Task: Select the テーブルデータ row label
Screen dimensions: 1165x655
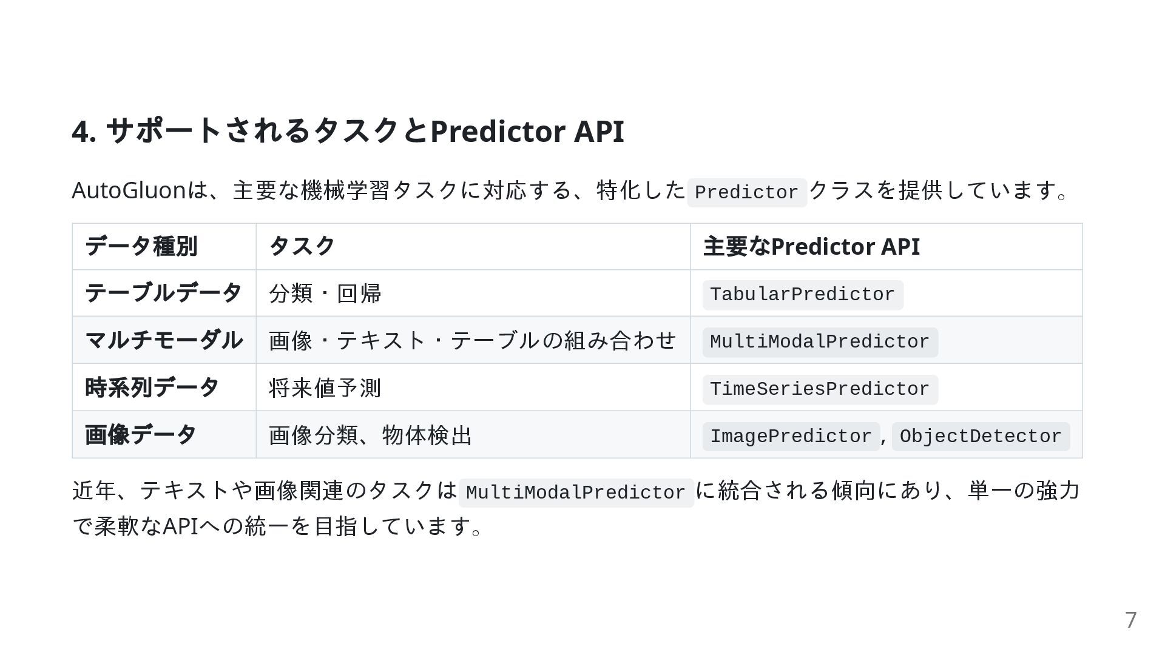Action: (164, 293)
